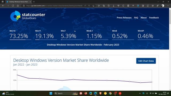Open a new browser tab
Screen dimensions: 171x96
click(x=34, y=2)
